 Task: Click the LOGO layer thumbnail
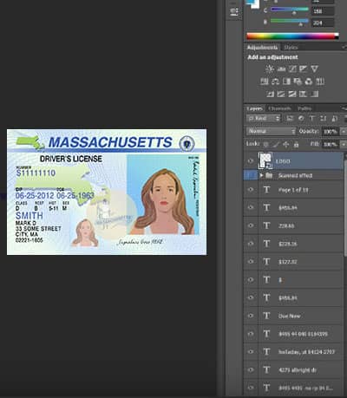pyautogui.click(x=265, y=160)
